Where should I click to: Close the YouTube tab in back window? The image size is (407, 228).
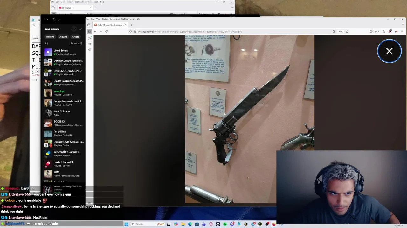90,8
